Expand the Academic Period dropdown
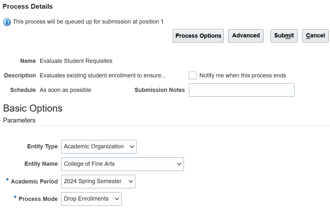330x208 pixels. (x=98, y=182)
